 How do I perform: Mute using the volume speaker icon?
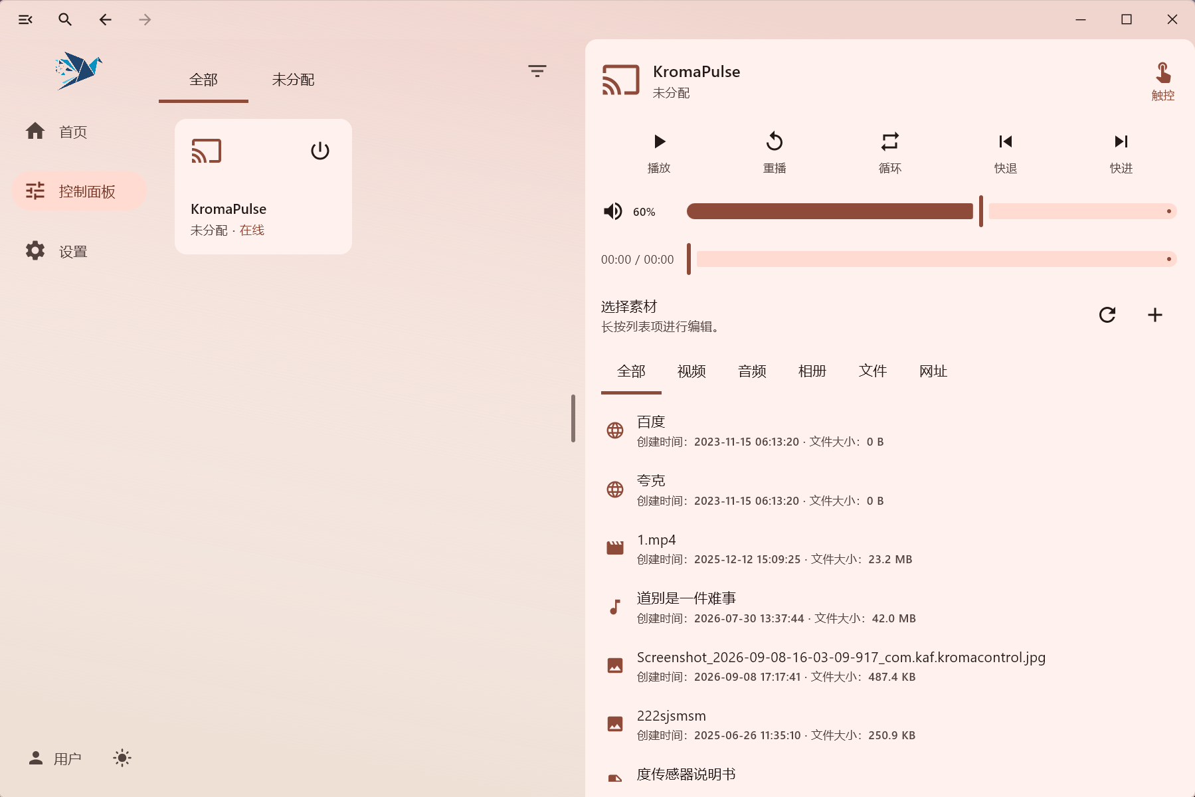point(612,211)
